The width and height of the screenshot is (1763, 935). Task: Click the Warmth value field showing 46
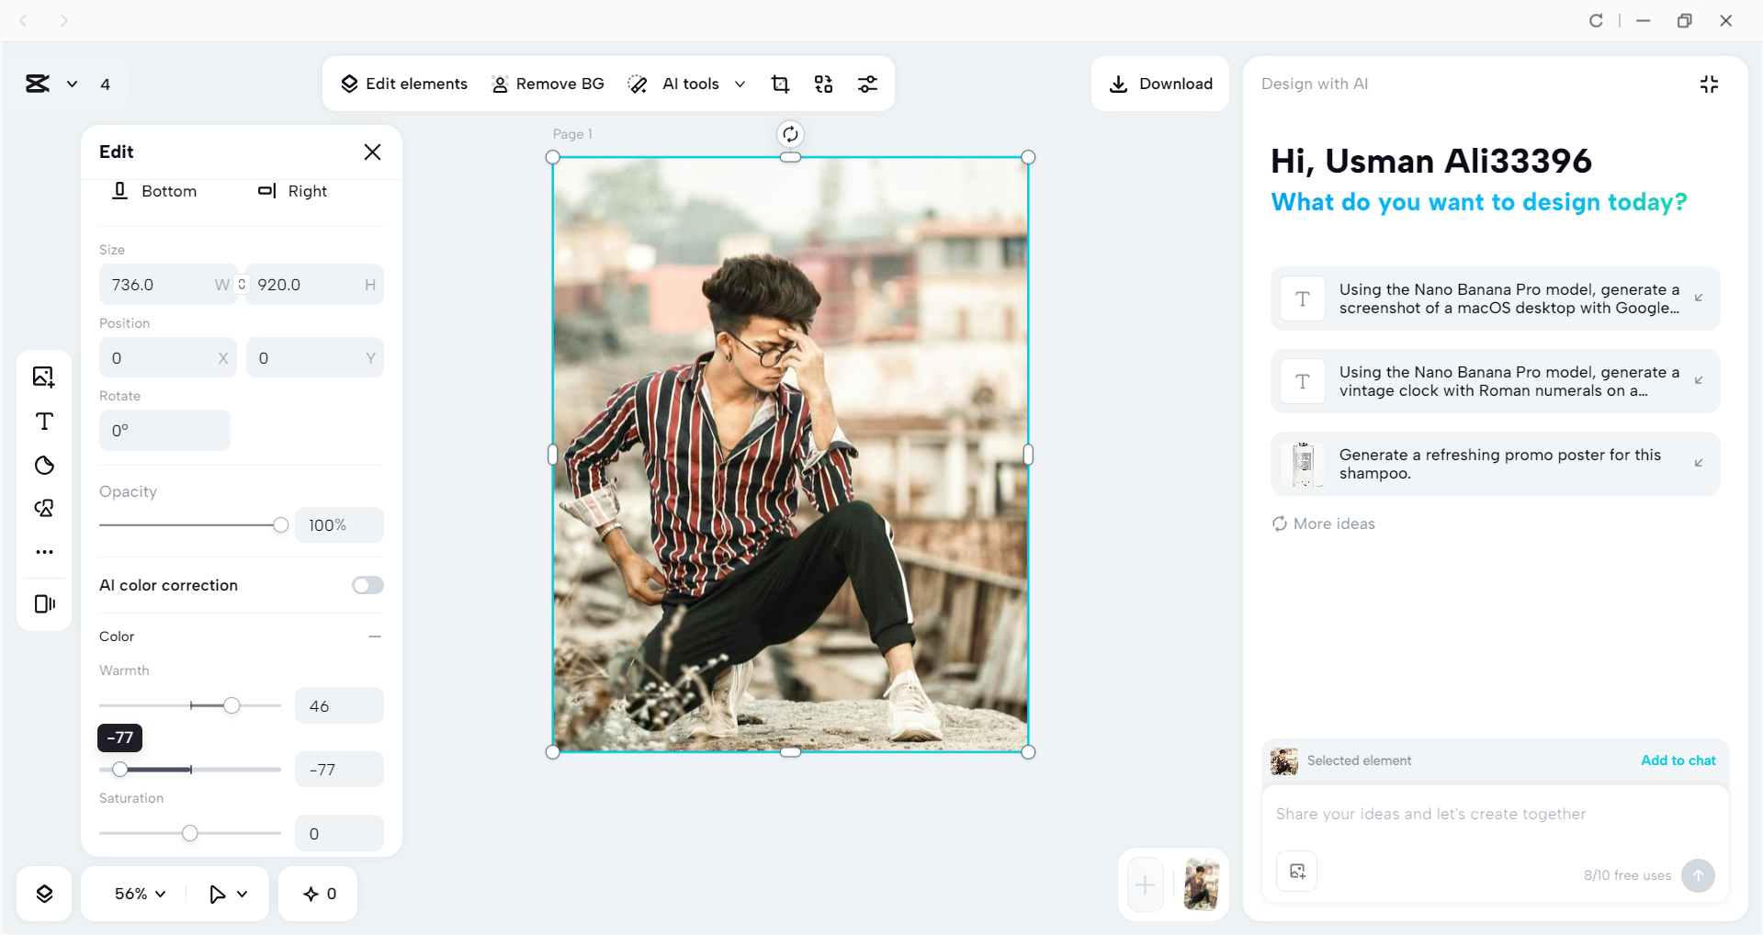[339, 705]
